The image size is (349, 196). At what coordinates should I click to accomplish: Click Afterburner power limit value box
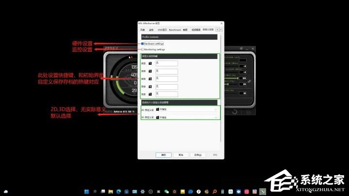pyautogui.click(x=243, y=78)
